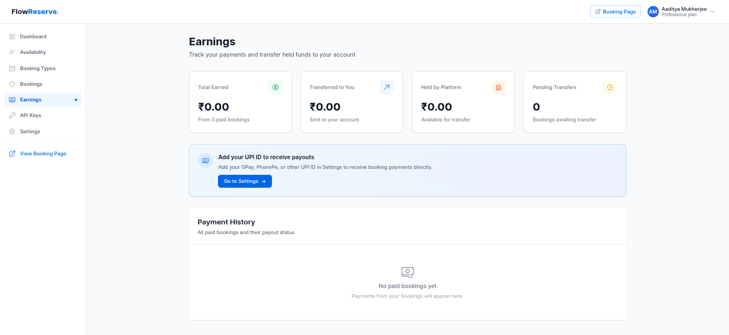Click the bank icon on Held by Platform card
The width and height of the screenshot is (729, 335).
499,87
